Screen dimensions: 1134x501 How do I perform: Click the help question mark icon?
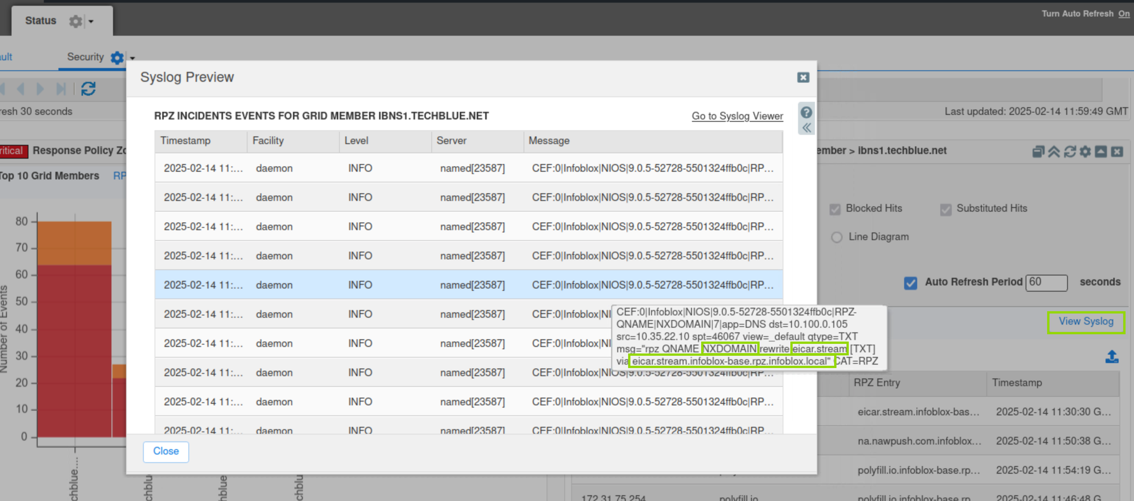(x=806, y=113)
